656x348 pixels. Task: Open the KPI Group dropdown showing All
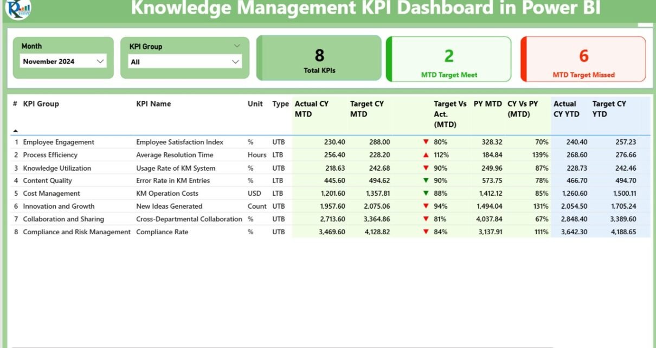click(185, 62)
